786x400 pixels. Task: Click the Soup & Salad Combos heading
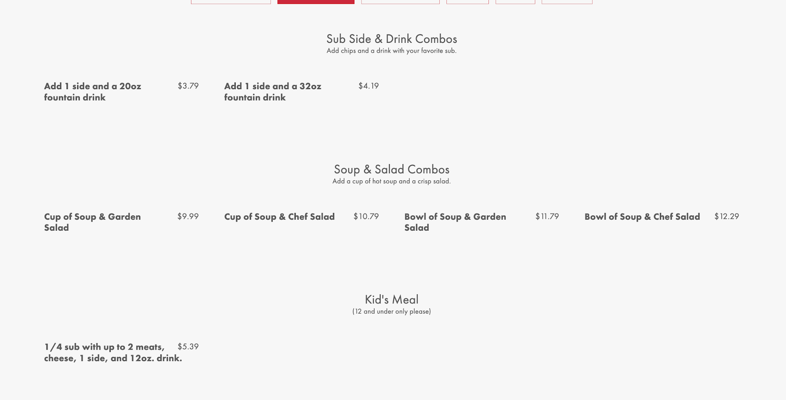(x=392, y=169)
